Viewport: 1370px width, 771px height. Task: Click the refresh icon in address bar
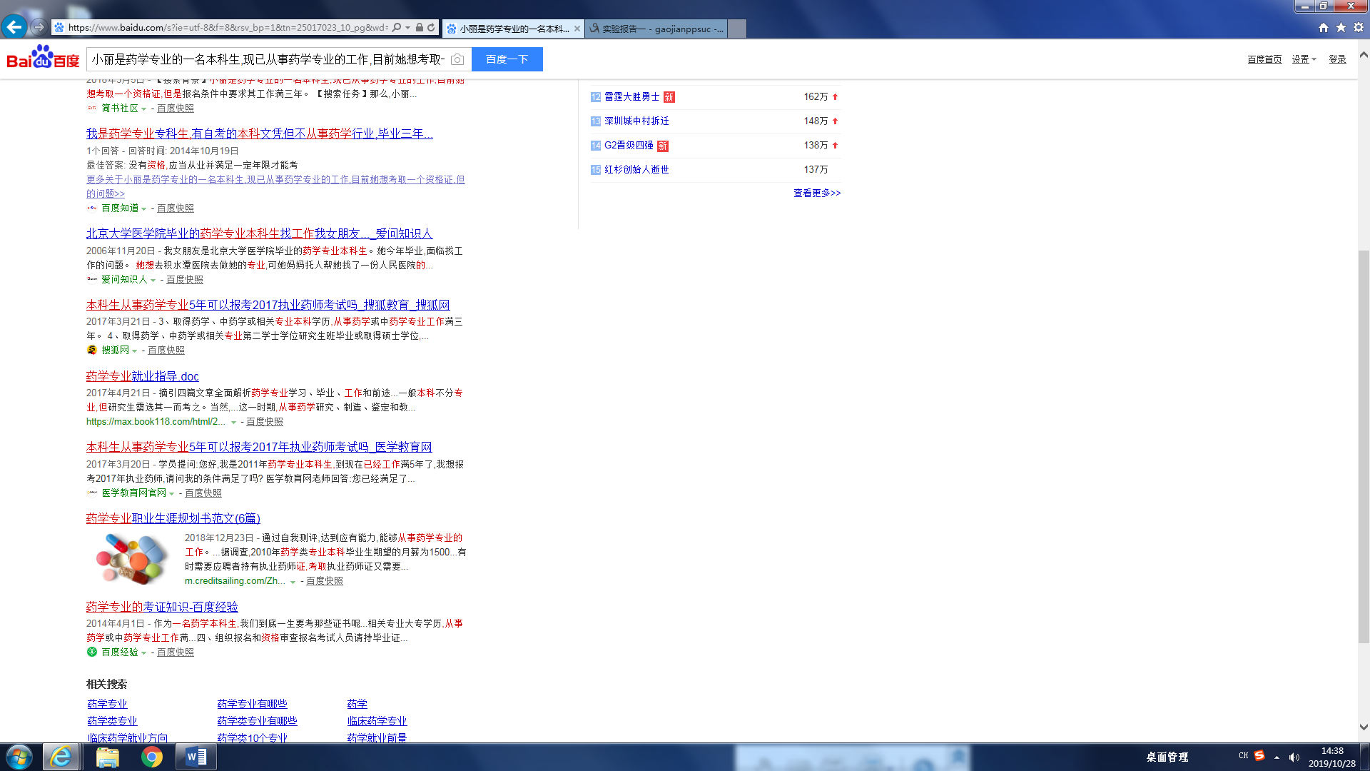(431, 28)
